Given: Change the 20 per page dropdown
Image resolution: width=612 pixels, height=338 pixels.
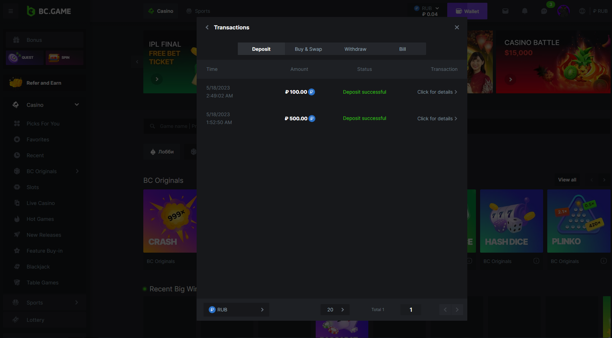Looking at the screenshot, I should (x=335, y=310).
